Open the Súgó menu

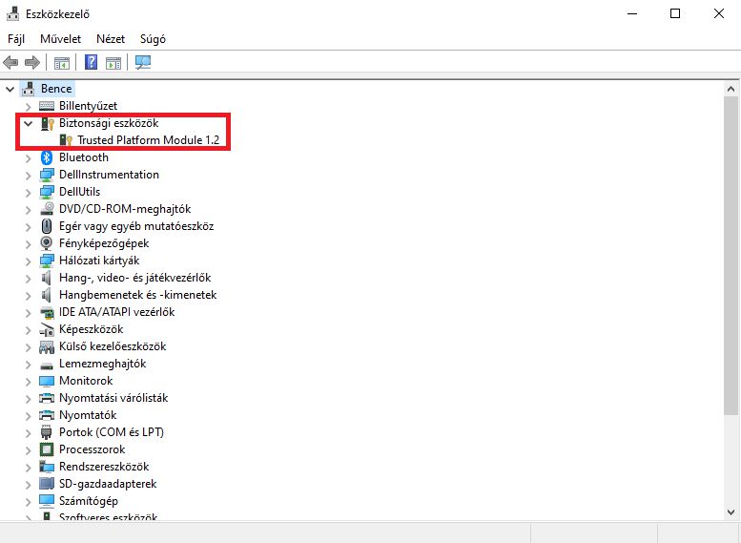coord(153,39)
